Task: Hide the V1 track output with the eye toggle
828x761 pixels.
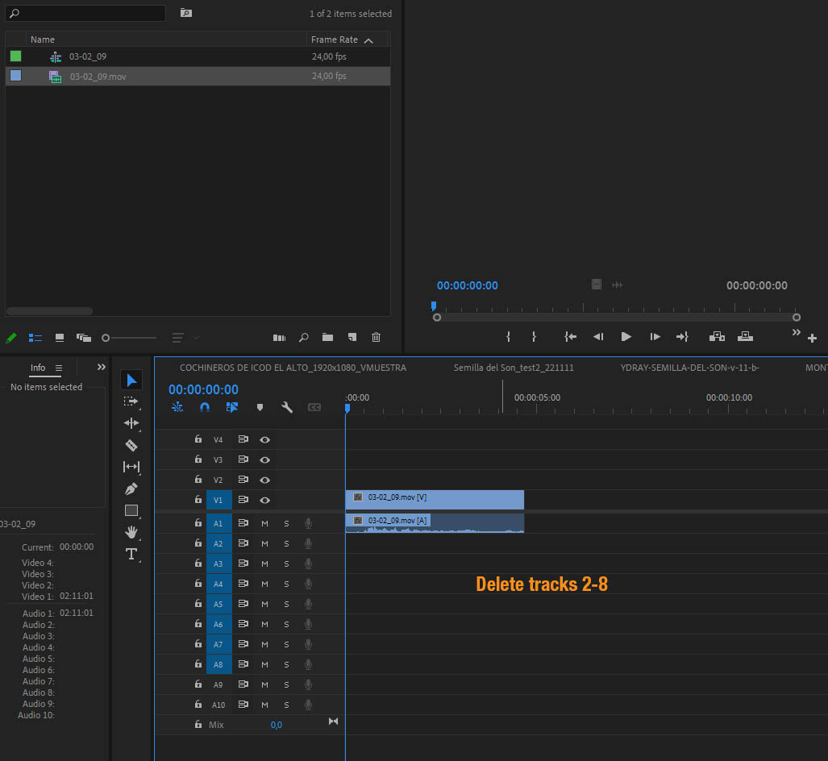Action: [264, 500]
